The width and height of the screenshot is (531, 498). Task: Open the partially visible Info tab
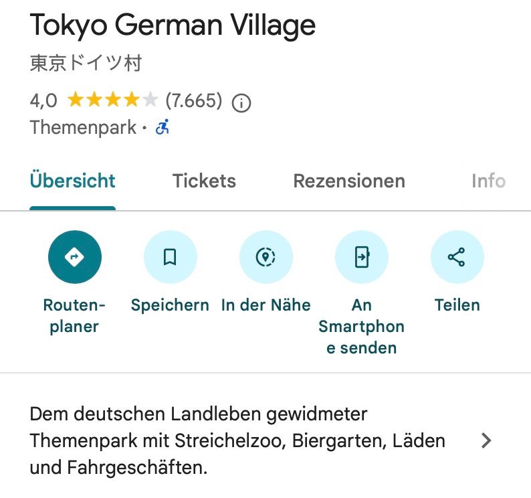[x=488, y=181]
